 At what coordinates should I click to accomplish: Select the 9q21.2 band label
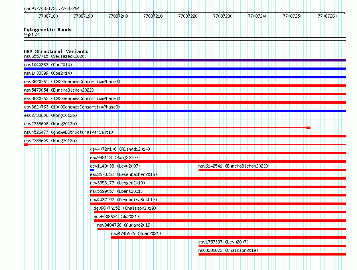coord(31,35)
